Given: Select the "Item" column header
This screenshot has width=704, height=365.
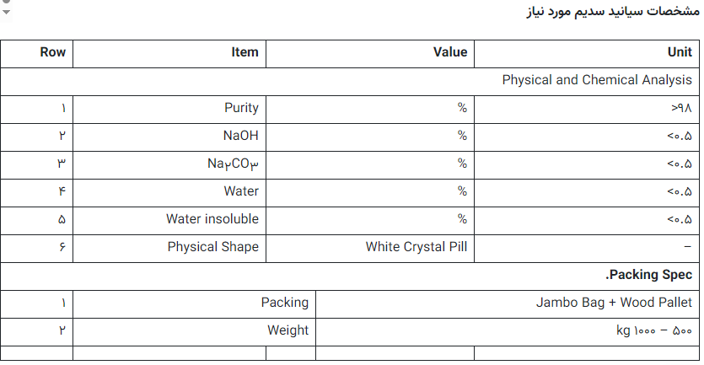Looking at the screenshot, I should pos(245,52).
